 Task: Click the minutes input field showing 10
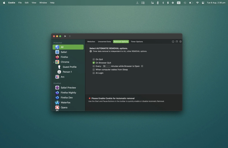[106, 66]
